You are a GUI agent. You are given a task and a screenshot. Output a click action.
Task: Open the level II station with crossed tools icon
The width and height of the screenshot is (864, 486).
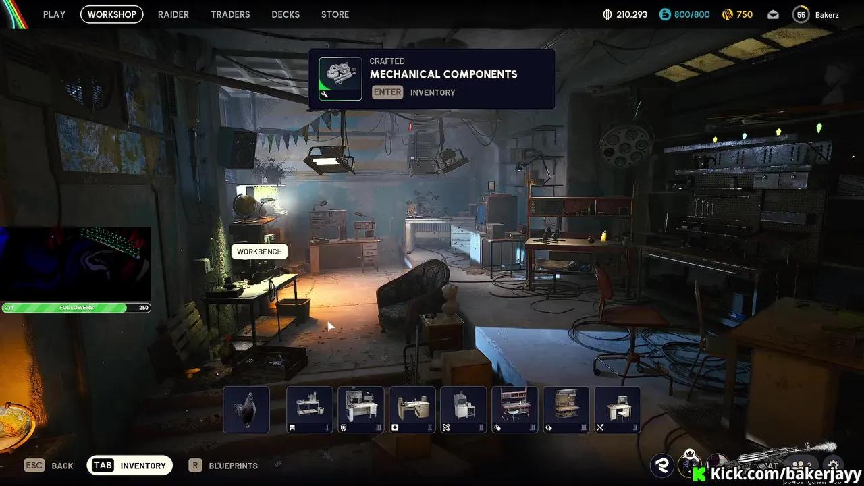[x=618, y=410]
